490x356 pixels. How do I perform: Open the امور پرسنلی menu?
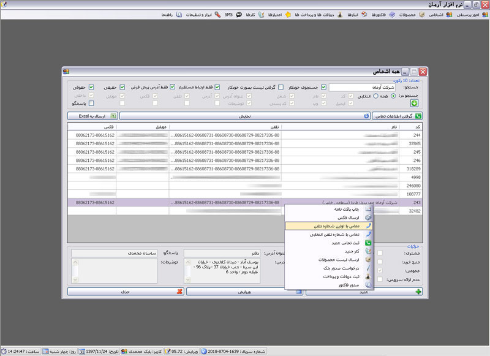pyautogui.click(x=472, y=15)
